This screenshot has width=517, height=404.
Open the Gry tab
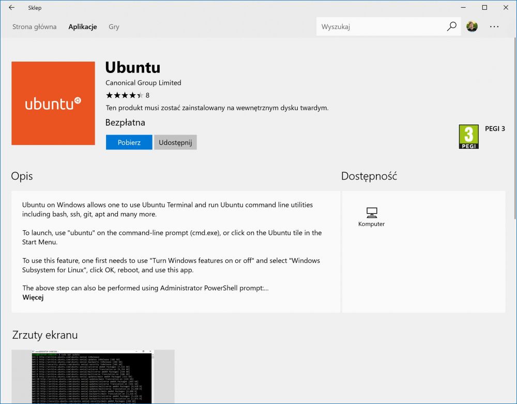114,27
